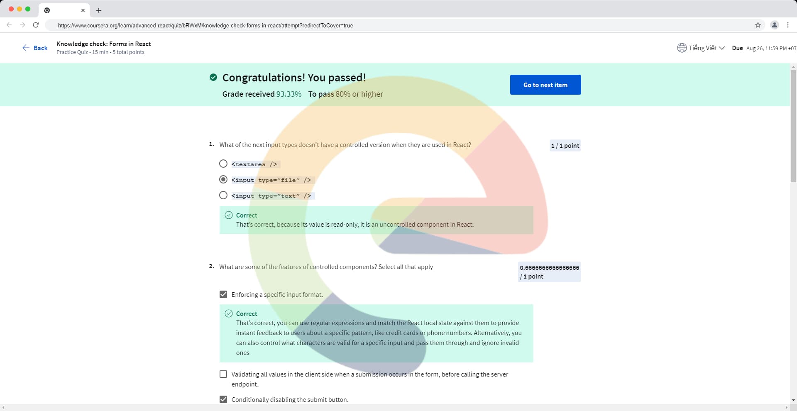Reload the page with refresh icon

[x=36, y=25]
